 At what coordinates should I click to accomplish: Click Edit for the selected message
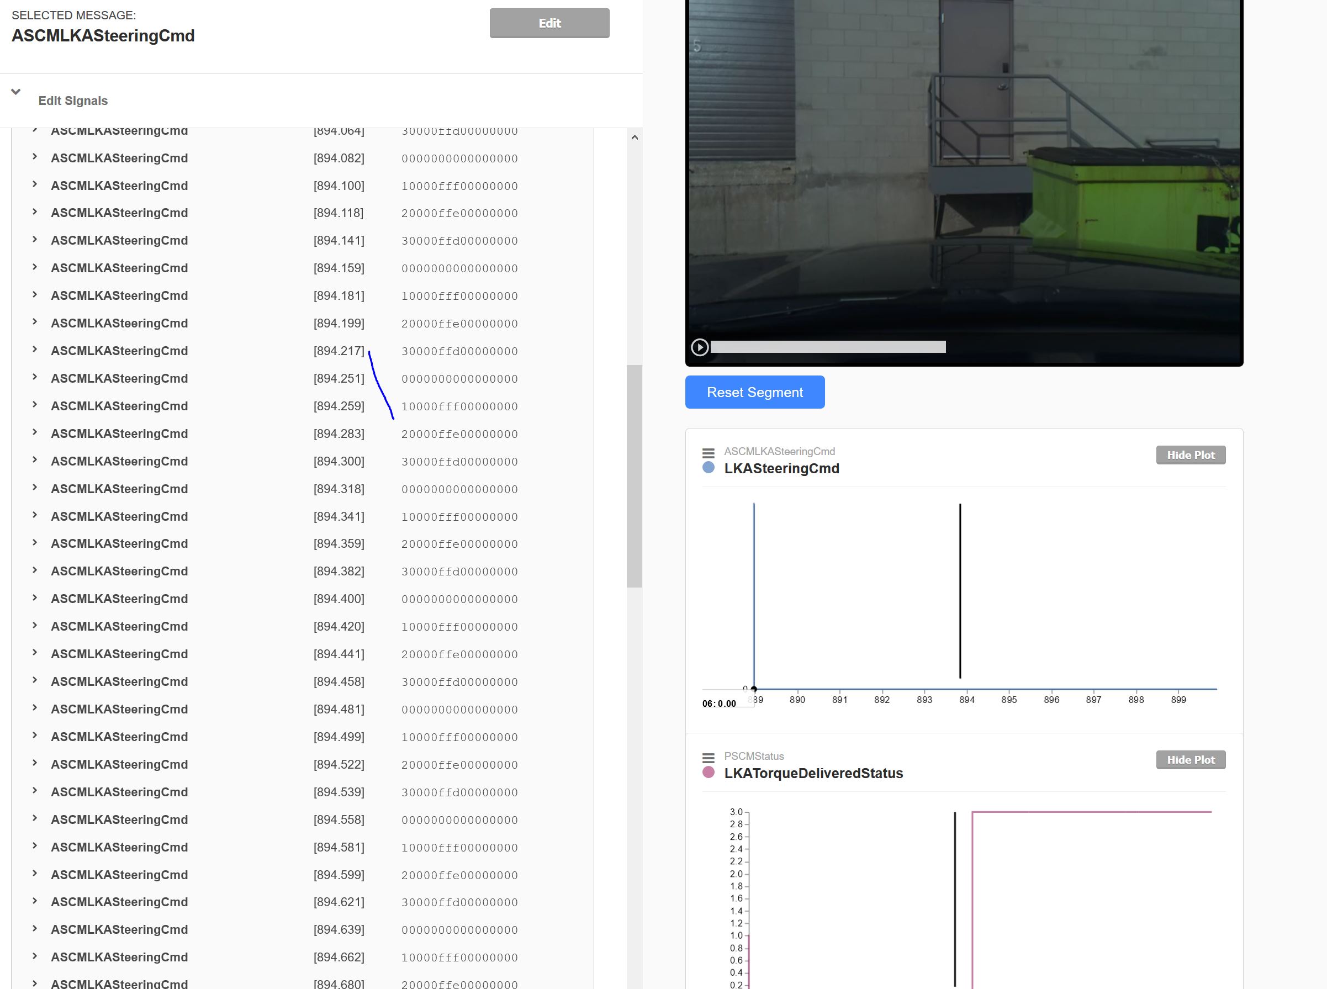(x=549, y=23)
